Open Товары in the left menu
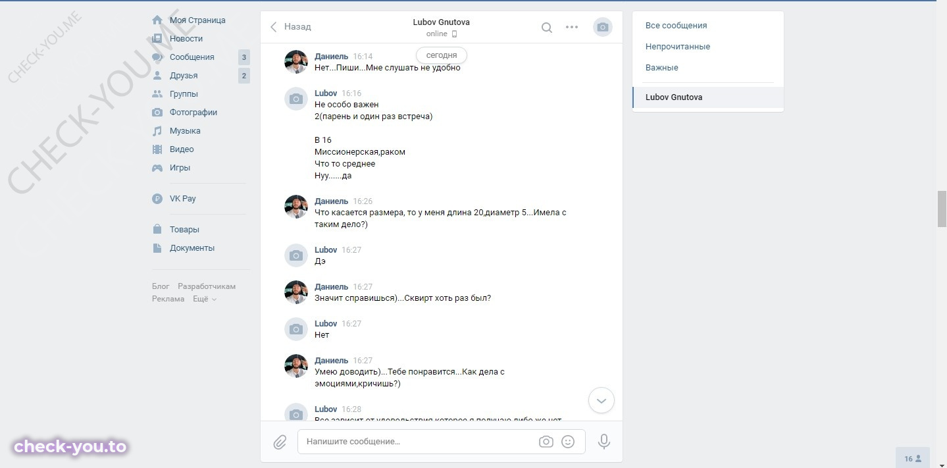The width and height of the screenshot is (947, 468). 184,230
